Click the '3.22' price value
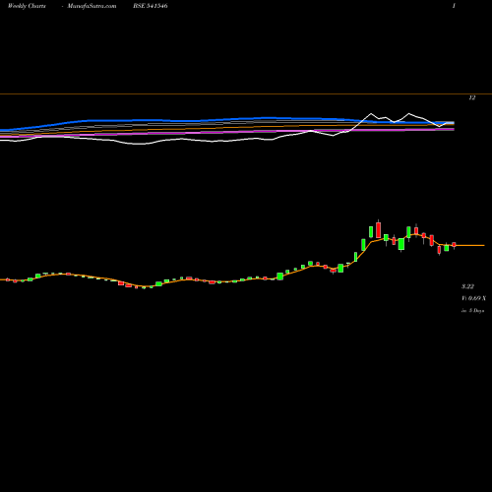This screenshot has height=492, width=492. point(467,286)
